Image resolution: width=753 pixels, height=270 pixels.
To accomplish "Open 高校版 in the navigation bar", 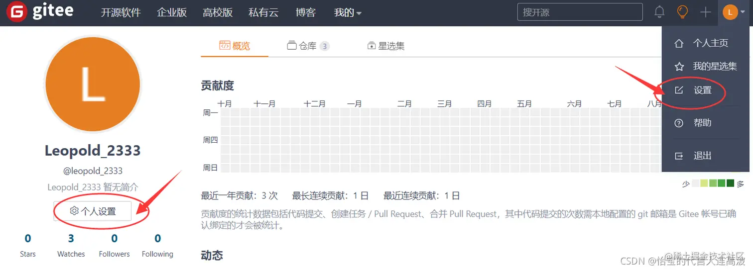I will point(218,12).
